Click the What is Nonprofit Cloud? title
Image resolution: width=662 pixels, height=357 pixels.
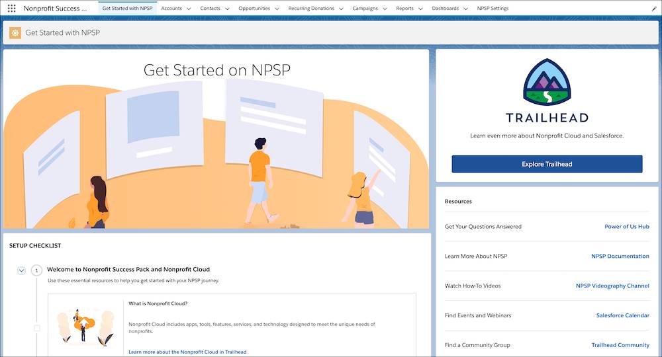point(158,303)
